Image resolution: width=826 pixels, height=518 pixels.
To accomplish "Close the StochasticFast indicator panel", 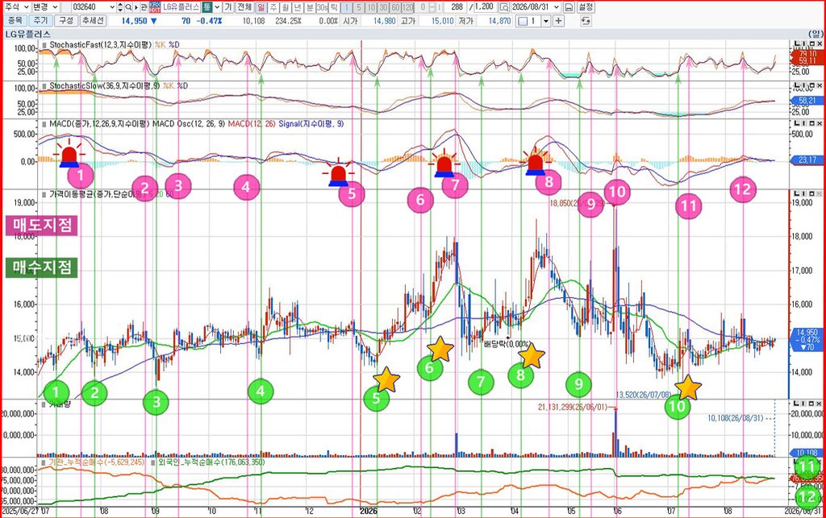I will click(820, 44).
